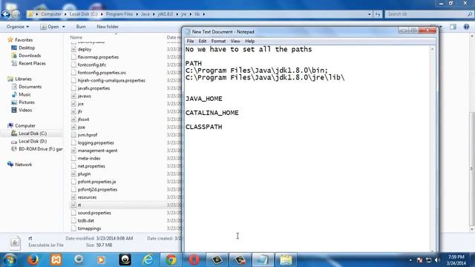
Task: Select the jvm.hprof file
Action: pos(88,135)
